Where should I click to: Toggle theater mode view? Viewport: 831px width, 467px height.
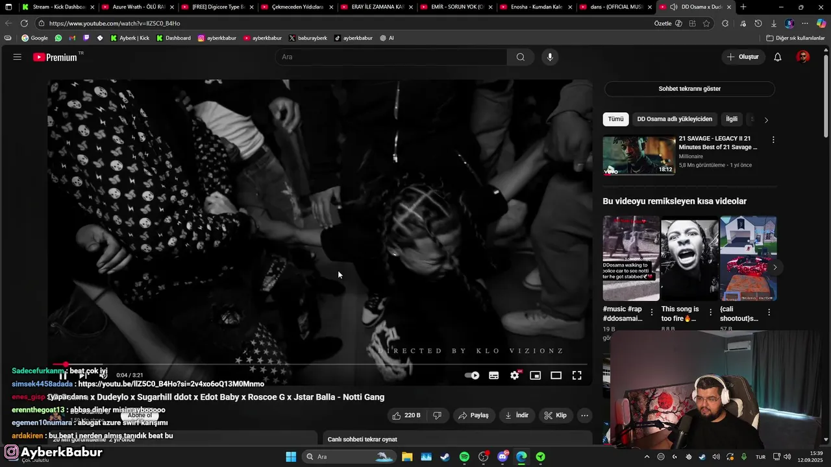(556, 376)
